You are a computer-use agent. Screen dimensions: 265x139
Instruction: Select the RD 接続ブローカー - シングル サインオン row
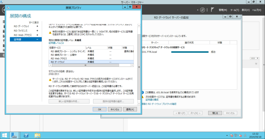[x=91, y=51]
